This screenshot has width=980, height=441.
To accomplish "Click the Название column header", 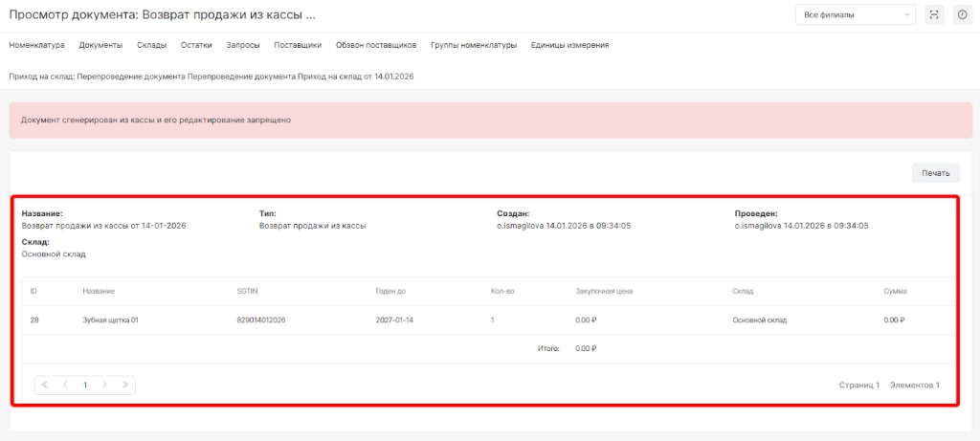I will [x=100, y=291].
